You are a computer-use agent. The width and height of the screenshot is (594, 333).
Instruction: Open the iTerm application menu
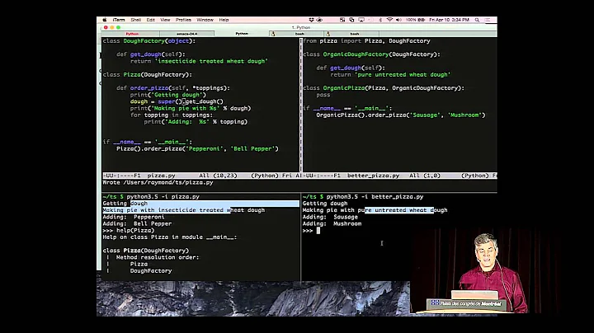[x=119, y=20]
